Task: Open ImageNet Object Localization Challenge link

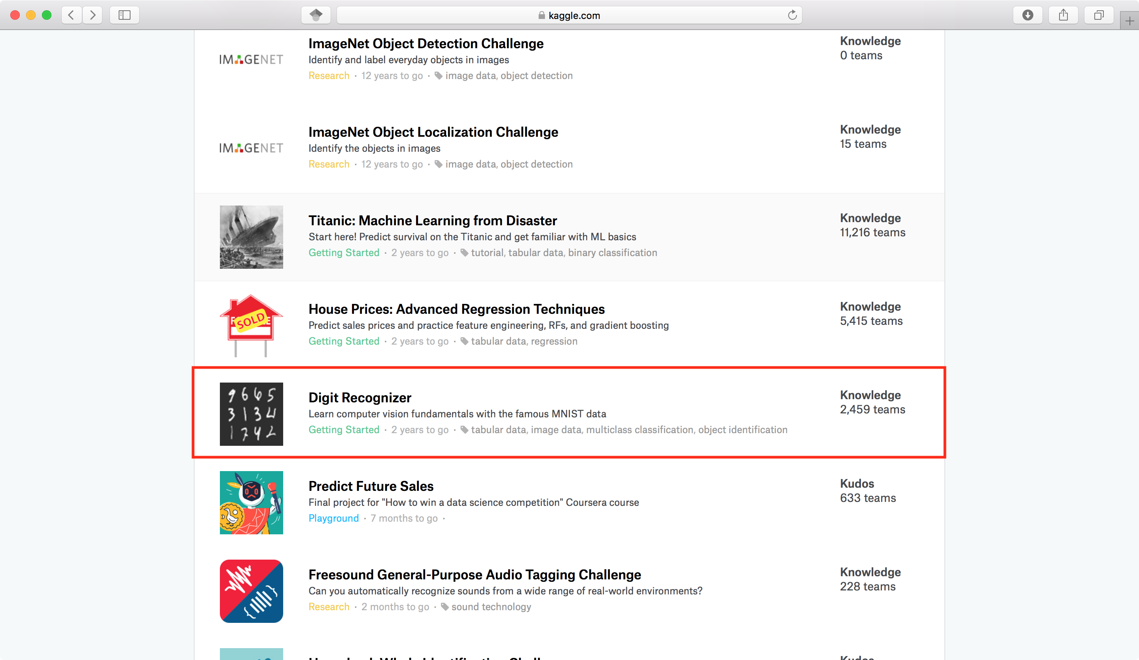Action: (x=433, y=132)
